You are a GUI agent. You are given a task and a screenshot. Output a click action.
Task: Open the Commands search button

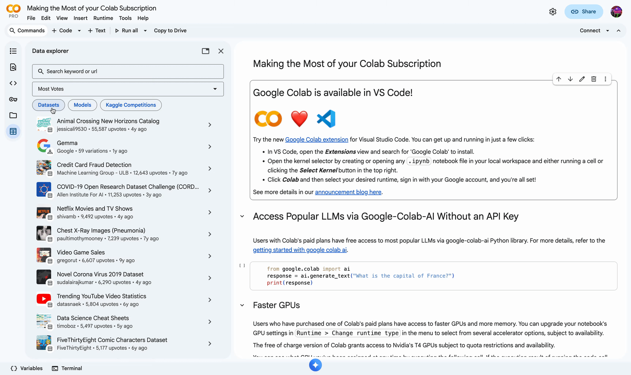27,31
